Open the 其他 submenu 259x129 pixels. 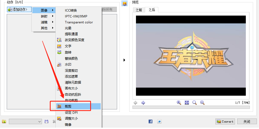pyautogui.click(x=44, y=28)
